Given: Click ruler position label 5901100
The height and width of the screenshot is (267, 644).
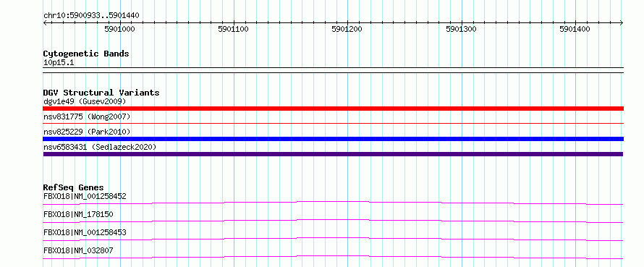Looking at the screenshot, I should pos(233,29).
